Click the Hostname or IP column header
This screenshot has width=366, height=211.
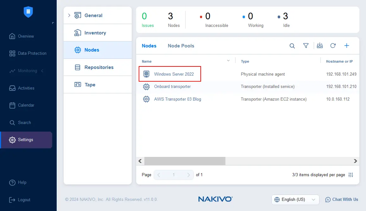pos(339,61)
